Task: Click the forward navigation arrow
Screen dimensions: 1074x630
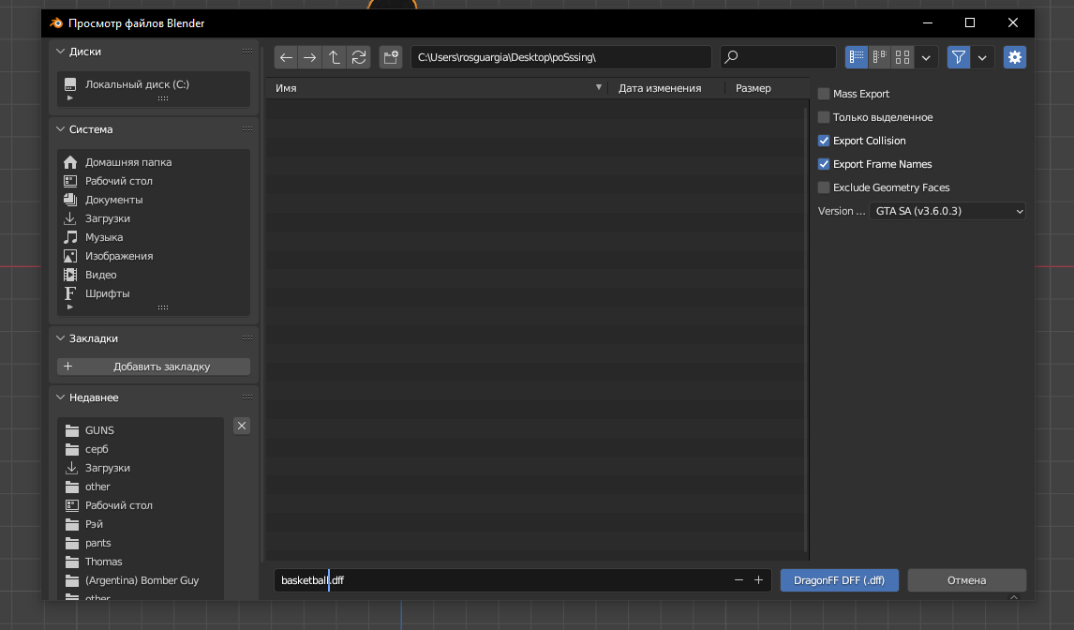Action: tap(310, 57)
